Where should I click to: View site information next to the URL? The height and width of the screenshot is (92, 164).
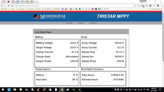[x=16, y=6]
